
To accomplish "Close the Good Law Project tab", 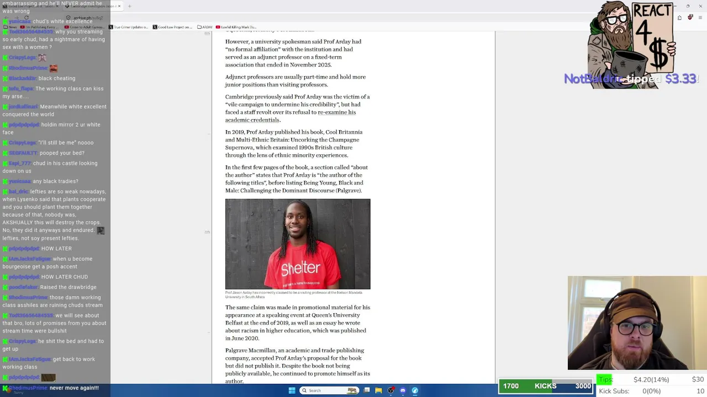I will pyautogui.click(x=57, y=7).
